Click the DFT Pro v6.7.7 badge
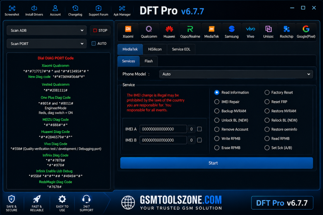The height and width of the screenshot is (215, 323). click(x=282, y=203)
